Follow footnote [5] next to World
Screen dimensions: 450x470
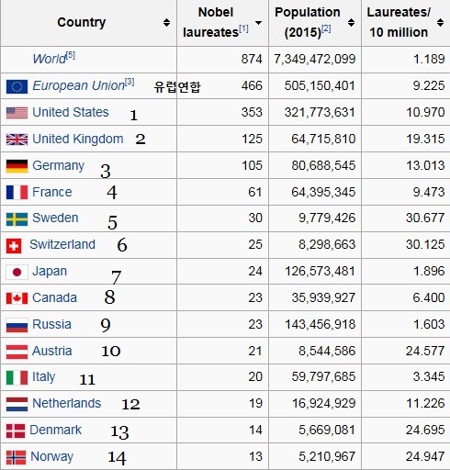[x=71, y=55]
